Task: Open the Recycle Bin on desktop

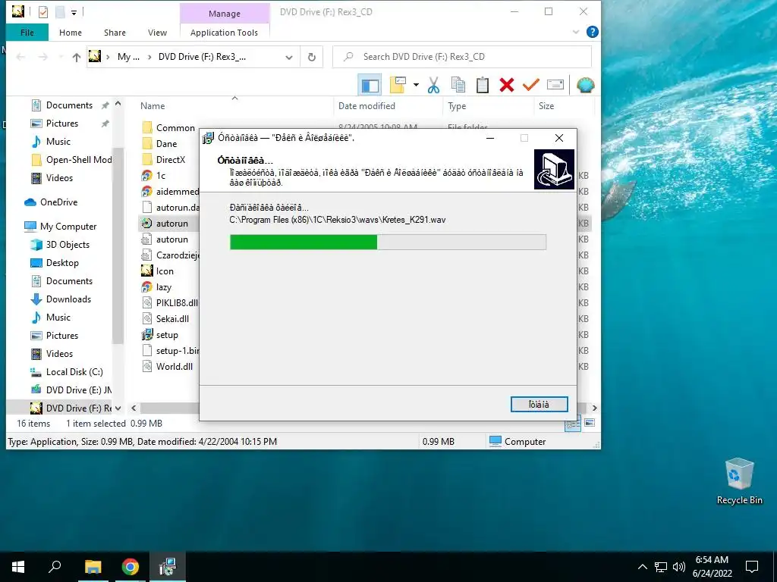Action: pyautogui.click(x=739, y=481)
